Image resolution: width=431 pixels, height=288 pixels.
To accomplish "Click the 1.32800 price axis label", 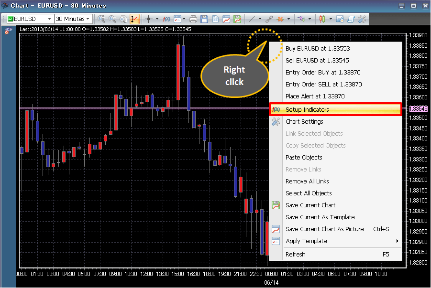I will pyautogui.click(x=418, y=263).
